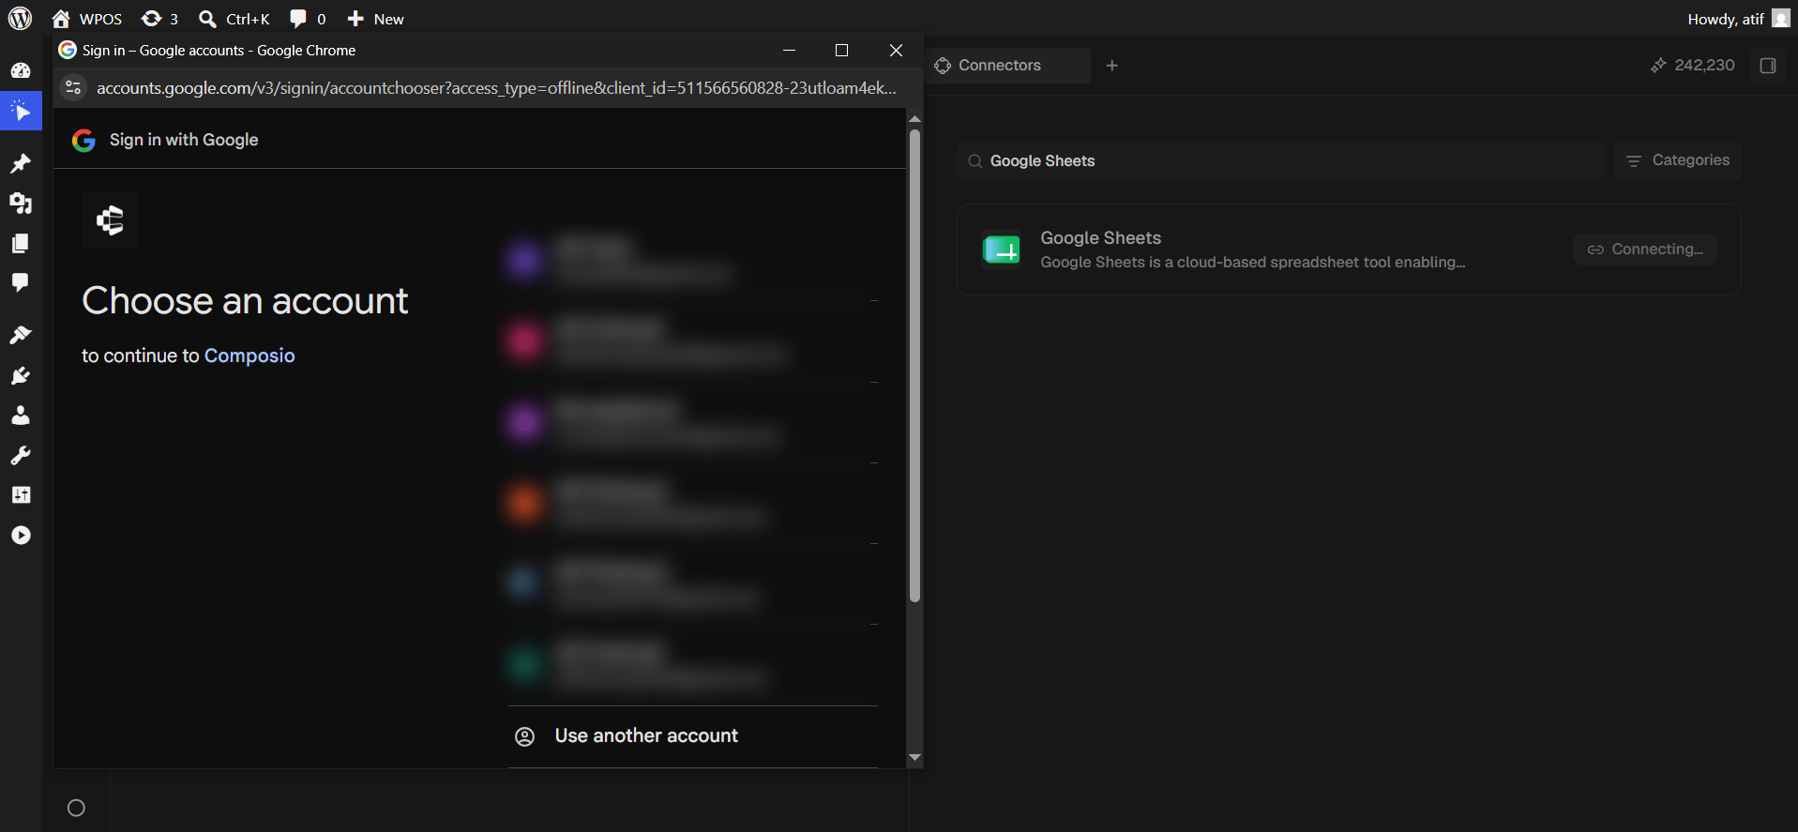
Task: Close the Google sign-in window
Action: 896,51
